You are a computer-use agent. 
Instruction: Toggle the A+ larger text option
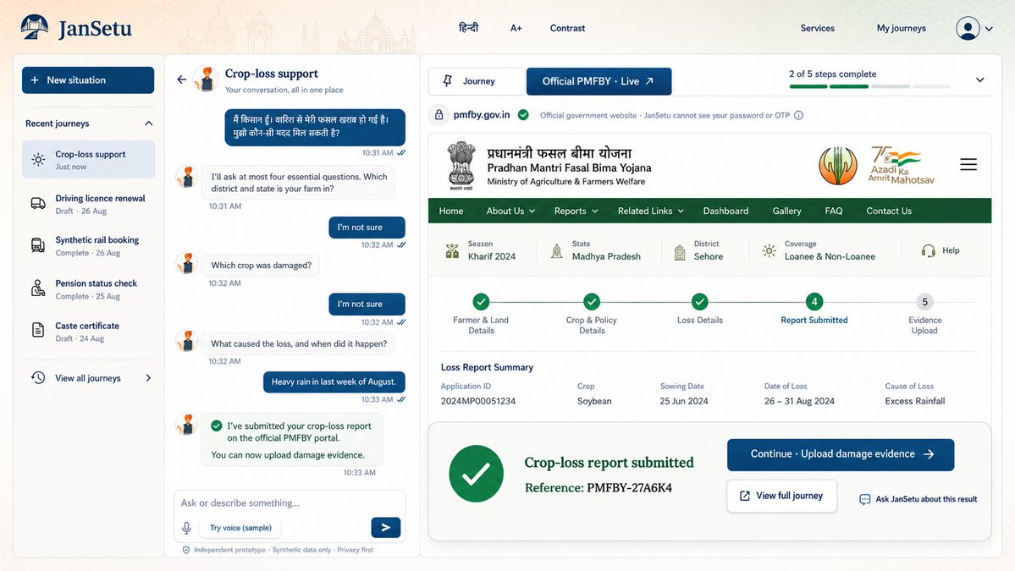(x=516, y=28)
